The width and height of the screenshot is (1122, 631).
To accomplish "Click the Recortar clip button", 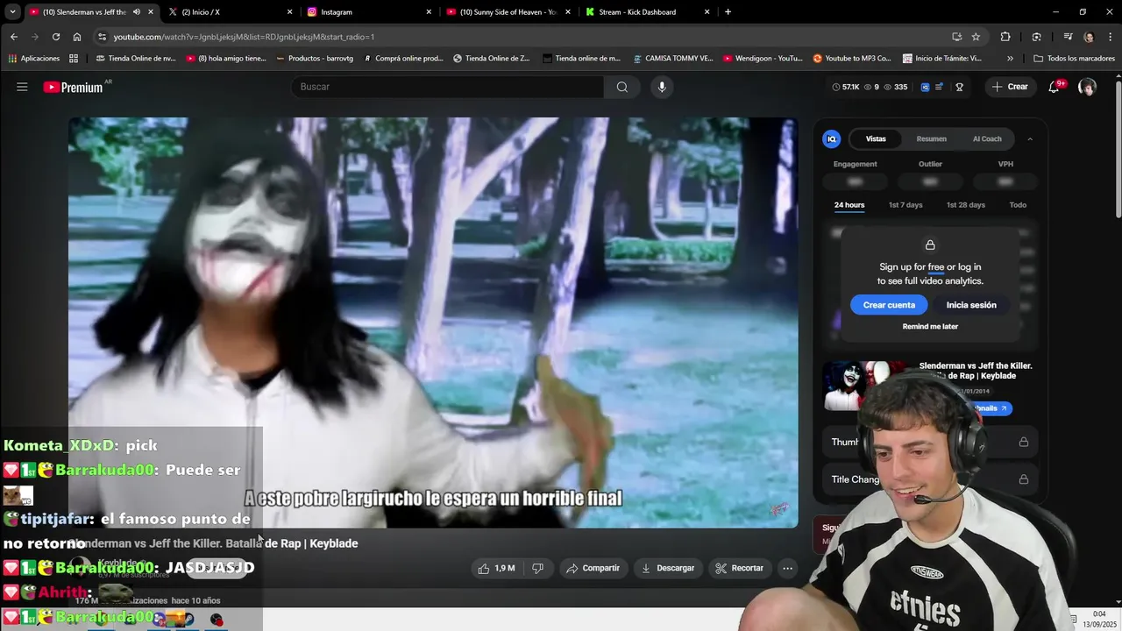I will (x=739, y=568).
